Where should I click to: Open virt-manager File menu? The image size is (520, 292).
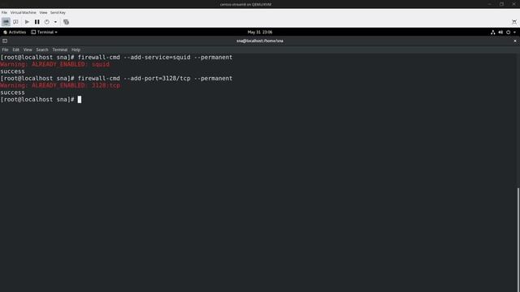coord(4,13)
